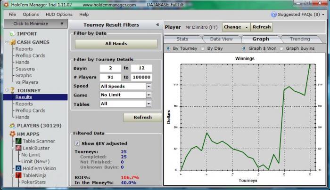Toggle the Show $EV adjusted checkbox
330x190 pixels.
pyautogui.click(x=77, y=143)
